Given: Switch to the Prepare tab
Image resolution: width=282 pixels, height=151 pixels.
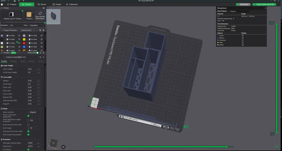Looking at the screenshot, I should pos(12,4).
